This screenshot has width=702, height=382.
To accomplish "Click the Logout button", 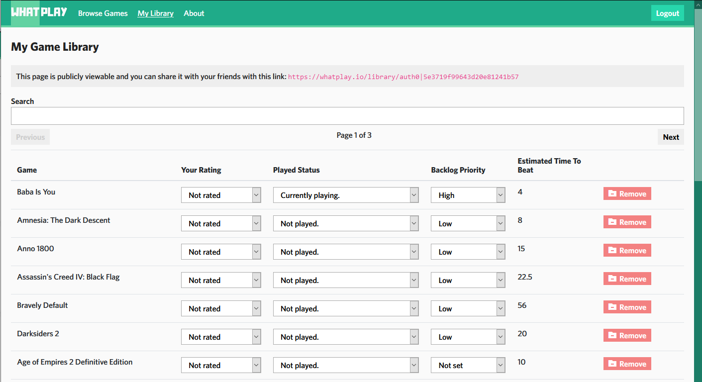I will [668, 13].
